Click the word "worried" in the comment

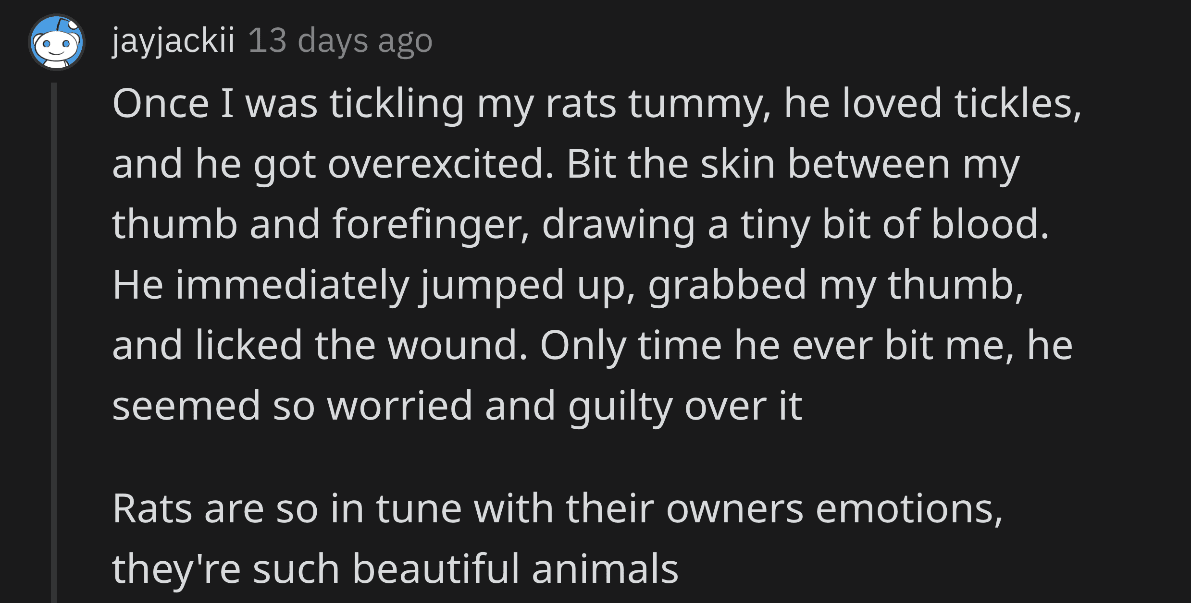[x=399, y=406]
